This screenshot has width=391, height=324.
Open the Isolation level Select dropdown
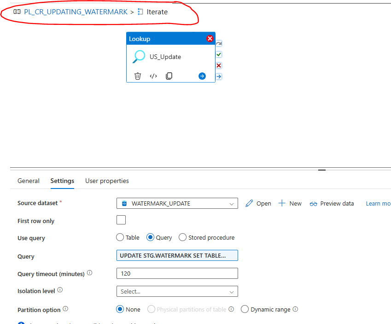pos(177,291)
